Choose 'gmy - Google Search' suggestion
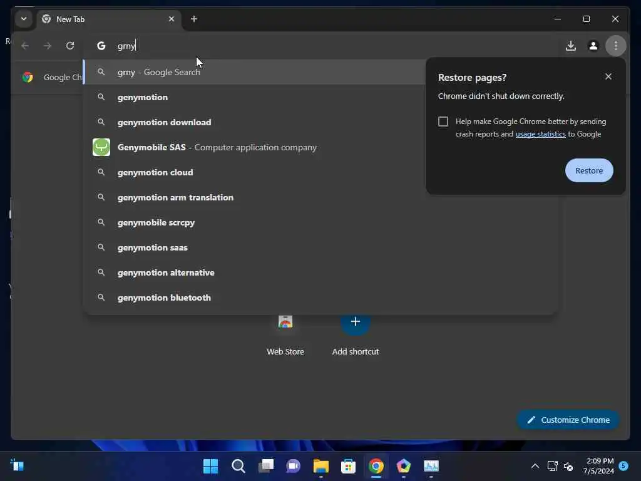The width and height of the screenshot is (641, 481). coord(255,72)
